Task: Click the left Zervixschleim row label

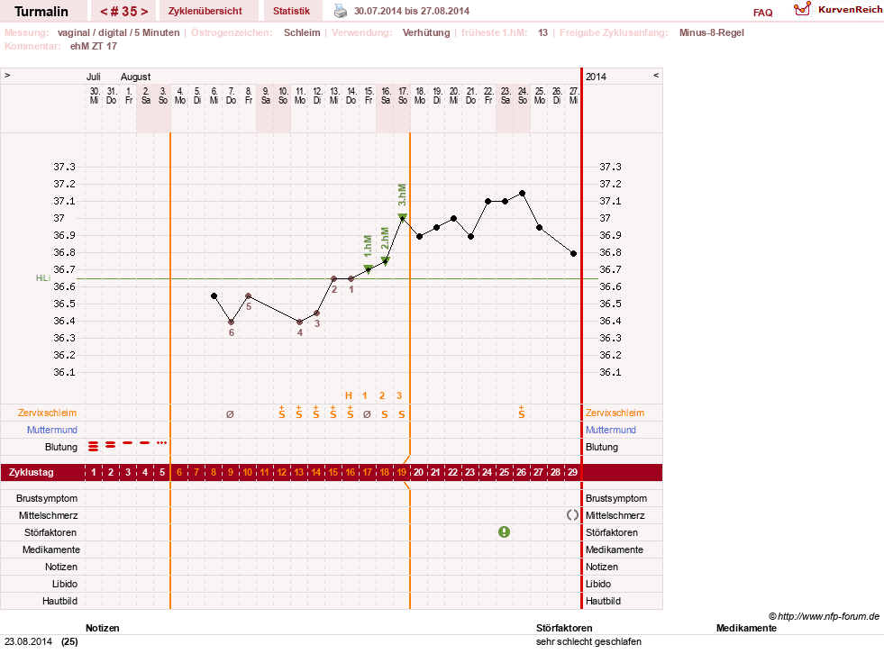Action: point(48,413)
